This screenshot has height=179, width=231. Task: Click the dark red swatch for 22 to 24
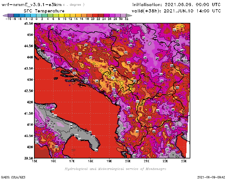coord(101,16)
